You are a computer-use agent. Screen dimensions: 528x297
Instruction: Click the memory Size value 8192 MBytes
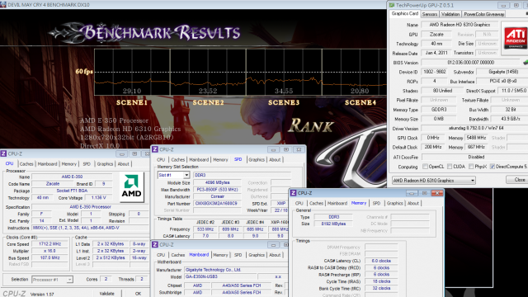(x=333, y=224)
